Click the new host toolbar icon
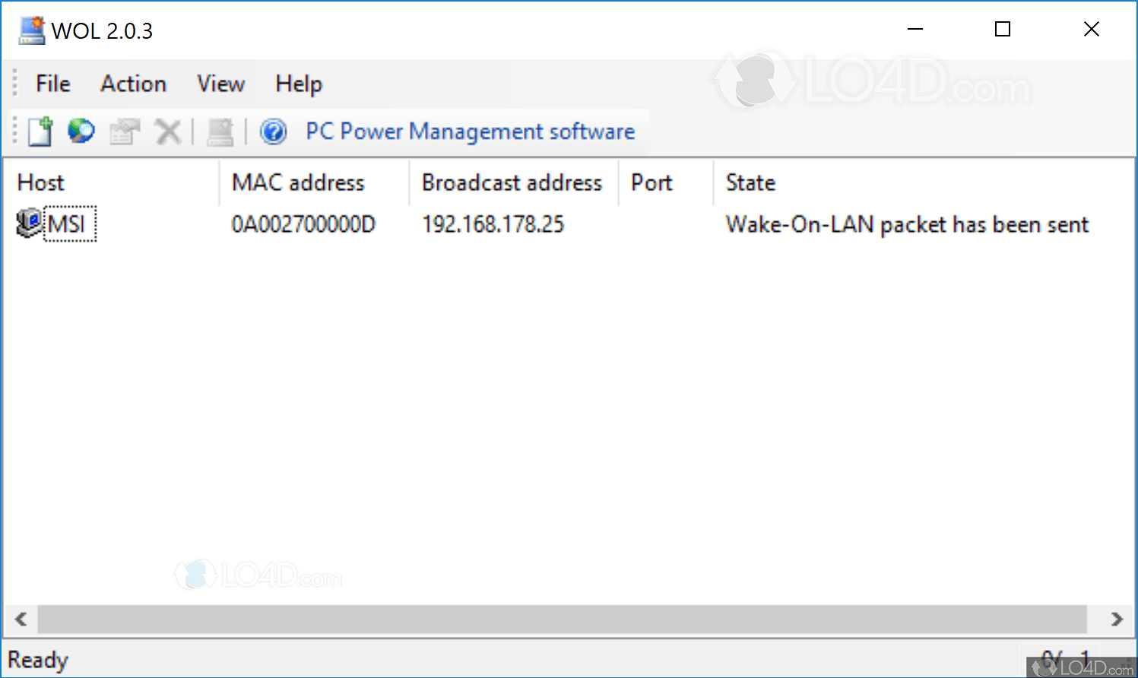 pos(40,131)
